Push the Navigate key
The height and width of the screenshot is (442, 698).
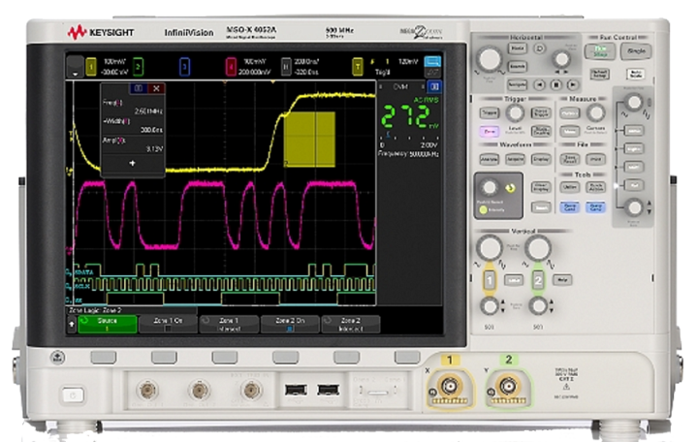click(518, 84)
